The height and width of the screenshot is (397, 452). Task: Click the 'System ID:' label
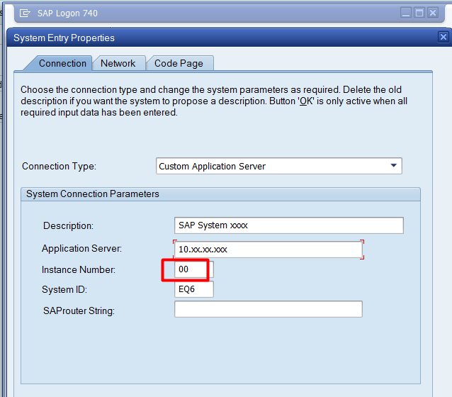(x=64, y=289)
